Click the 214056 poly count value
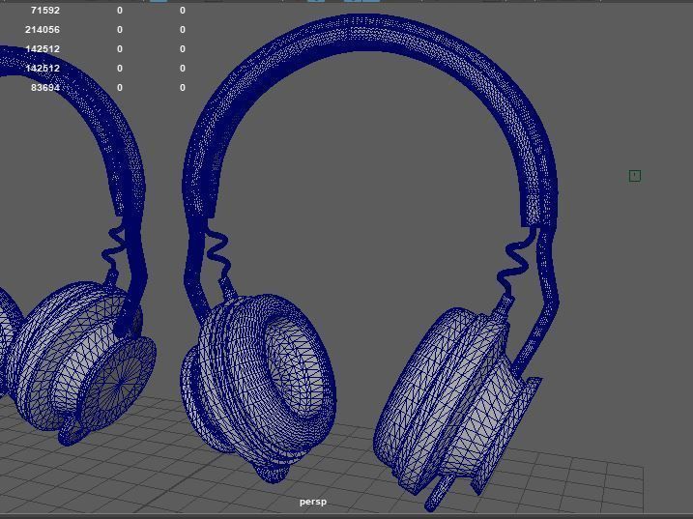Image resolution: width=693 pixels, height=519 pixels. tap(43, 30)
